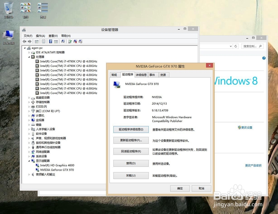
Task: Click the Scan for hardware changes toolbar icon
Action: [x=63, y=41]
